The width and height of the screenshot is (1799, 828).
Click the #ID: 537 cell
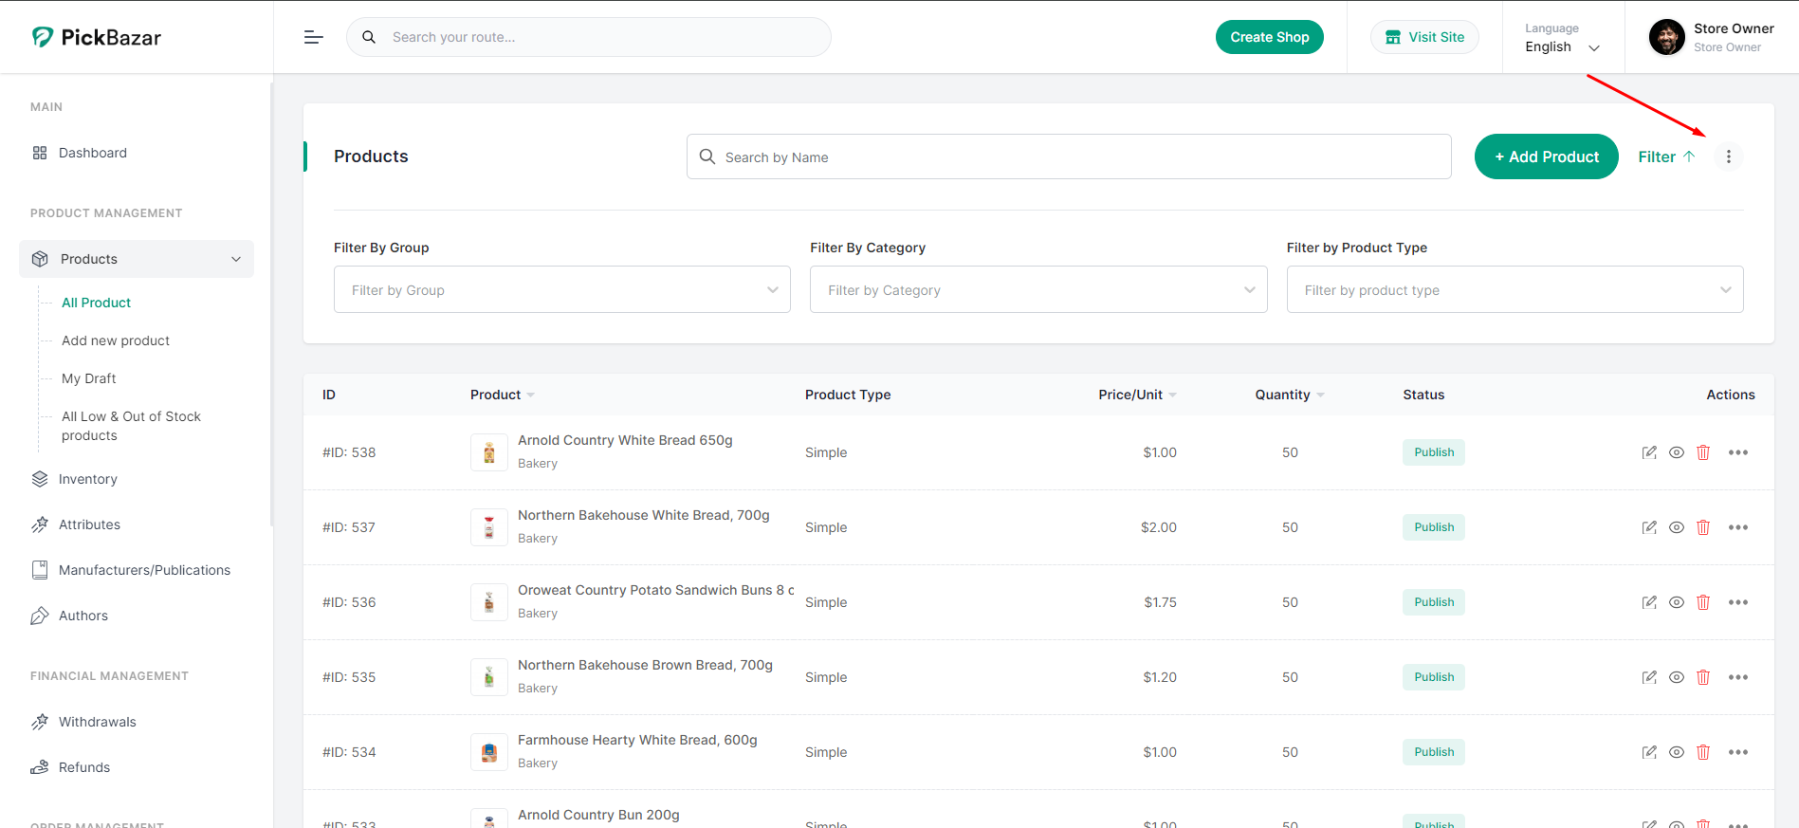coord(349,527)
